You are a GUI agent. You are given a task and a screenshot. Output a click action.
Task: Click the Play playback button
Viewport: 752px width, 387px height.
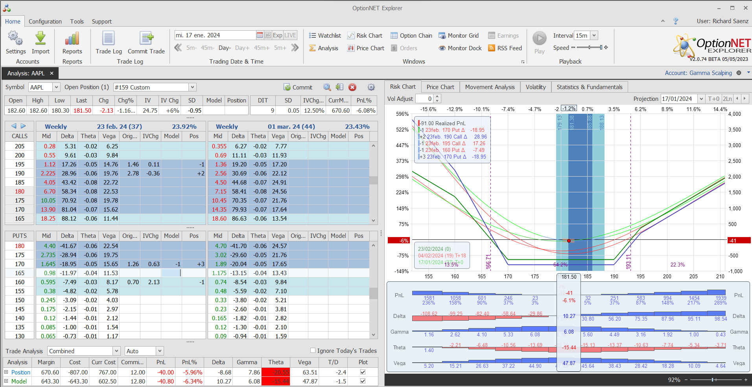coord(540,38)
